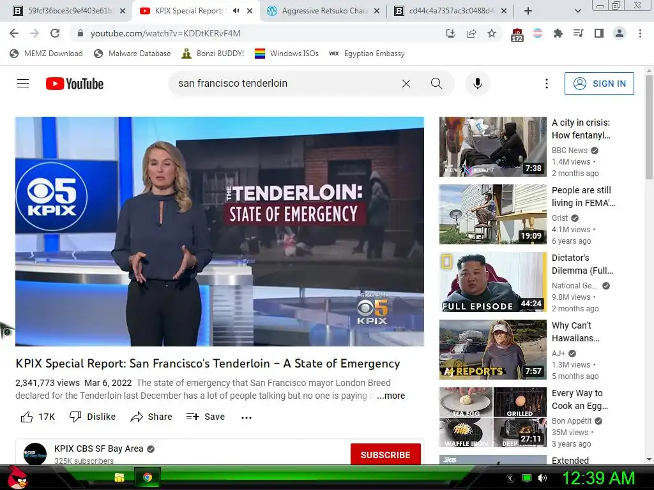Clear the search query with X
This screenshot has height=490, width=654.
click(406, 84)
